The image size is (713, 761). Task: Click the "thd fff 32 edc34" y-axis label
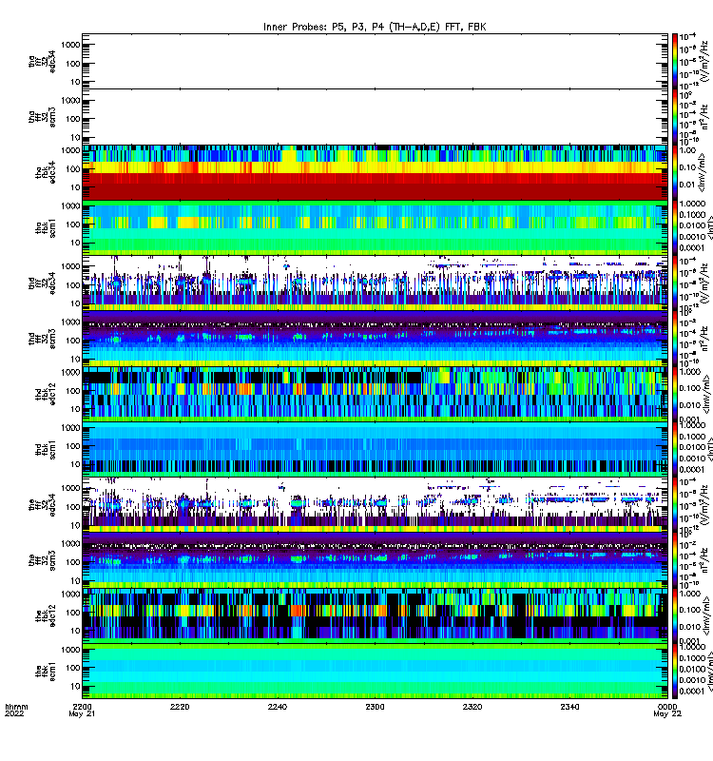coord(42,283)
